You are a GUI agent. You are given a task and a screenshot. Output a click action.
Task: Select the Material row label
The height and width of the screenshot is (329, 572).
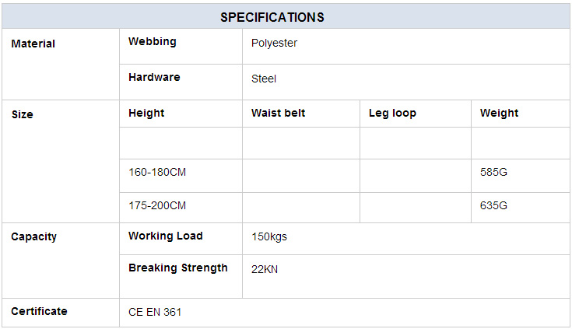[x=33, y=44]
